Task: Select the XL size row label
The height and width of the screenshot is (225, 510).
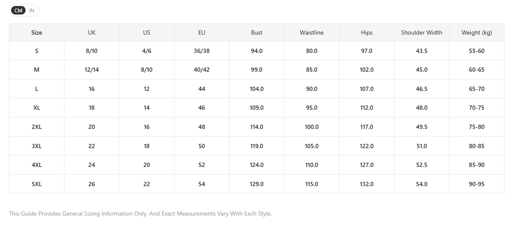Action: [x=37, y=108]
